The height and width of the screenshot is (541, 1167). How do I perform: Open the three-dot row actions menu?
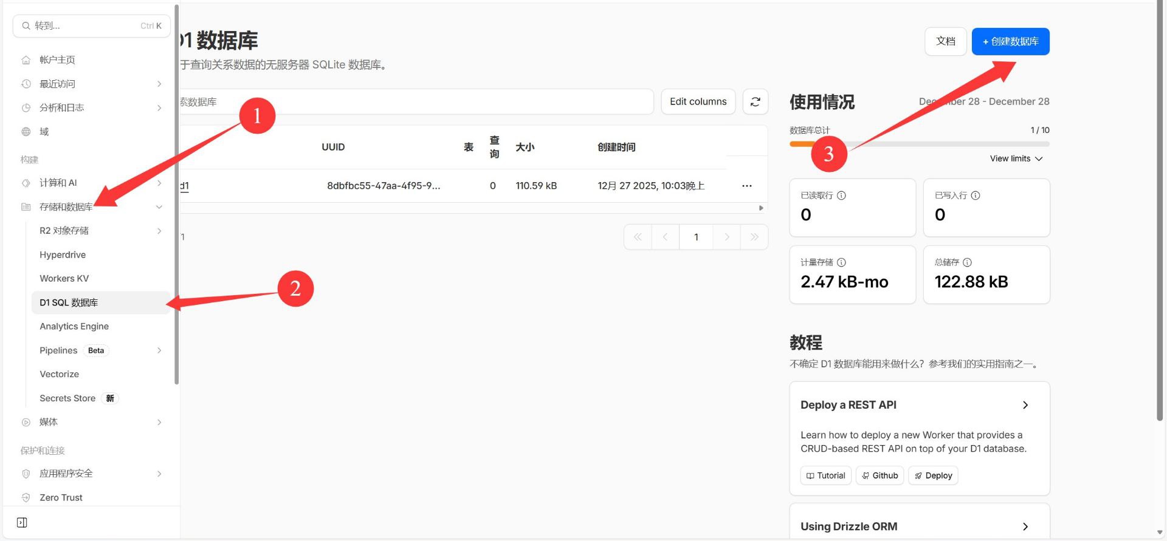coord(747,186)
